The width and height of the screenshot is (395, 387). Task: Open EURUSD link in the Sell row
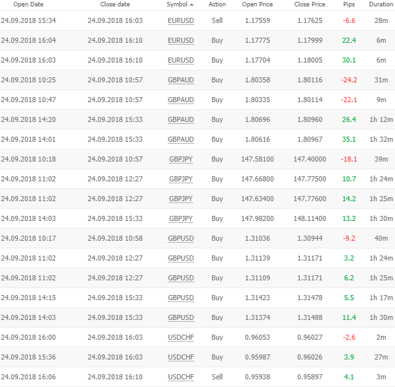click(181, 20)
